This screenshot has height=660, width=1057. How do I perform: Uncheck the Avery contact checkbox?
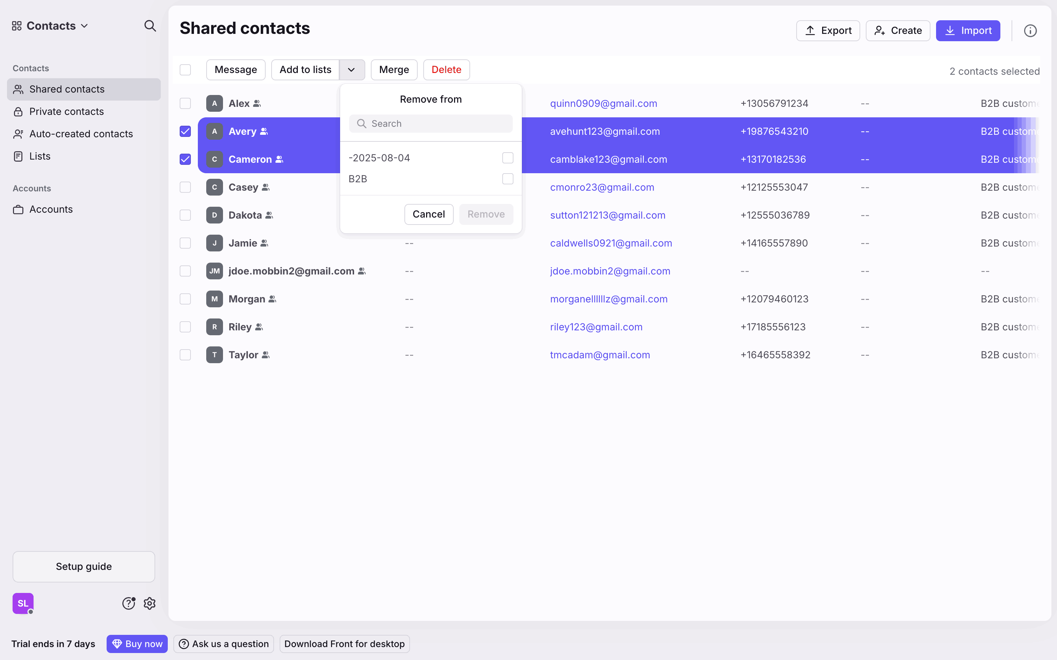[185, 131]
